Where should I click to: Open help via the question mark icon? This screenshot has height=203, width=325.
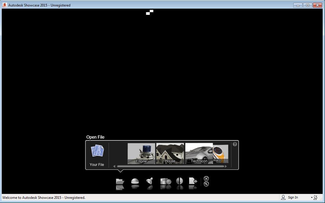point(235,144)
